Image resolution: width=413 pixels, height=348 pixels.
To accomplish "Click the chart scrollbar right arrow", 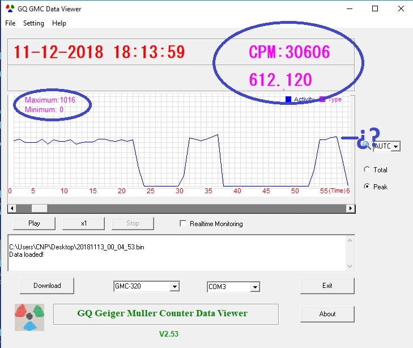I will coord(351,209).
